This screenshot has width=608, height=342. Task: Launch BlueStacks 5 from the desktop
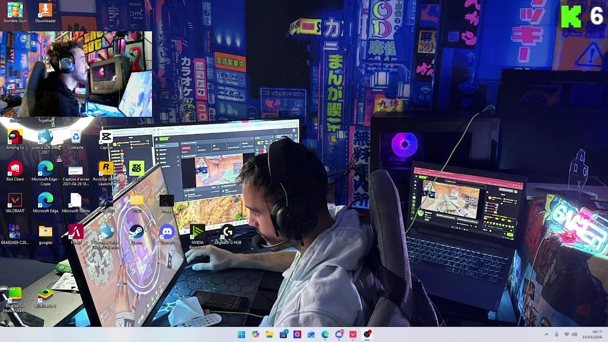(46, 298)
